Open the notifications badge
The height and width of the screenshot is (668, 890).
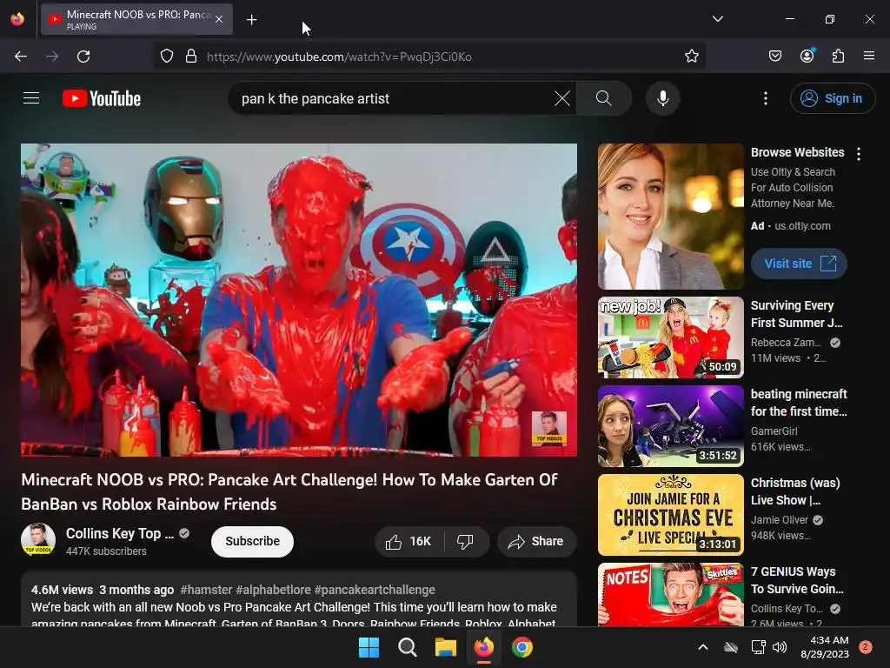[866, 647]
